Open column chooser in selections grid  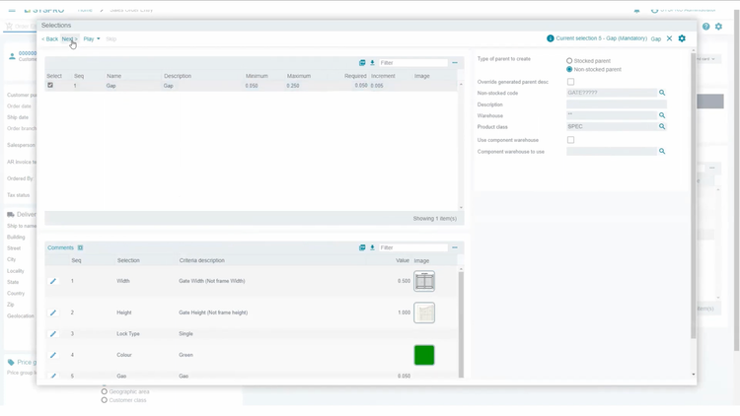click(x=362, y=63)
